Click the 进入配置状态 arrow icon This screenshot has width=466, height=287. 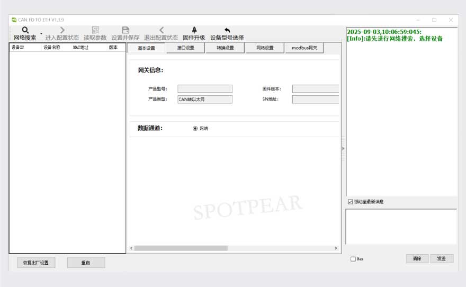coord(62,30)
